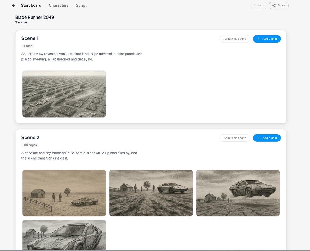This screenshot has height=251, width=310.
Task: Select the close-up car front shot
Action: click(x=64, y=235)
